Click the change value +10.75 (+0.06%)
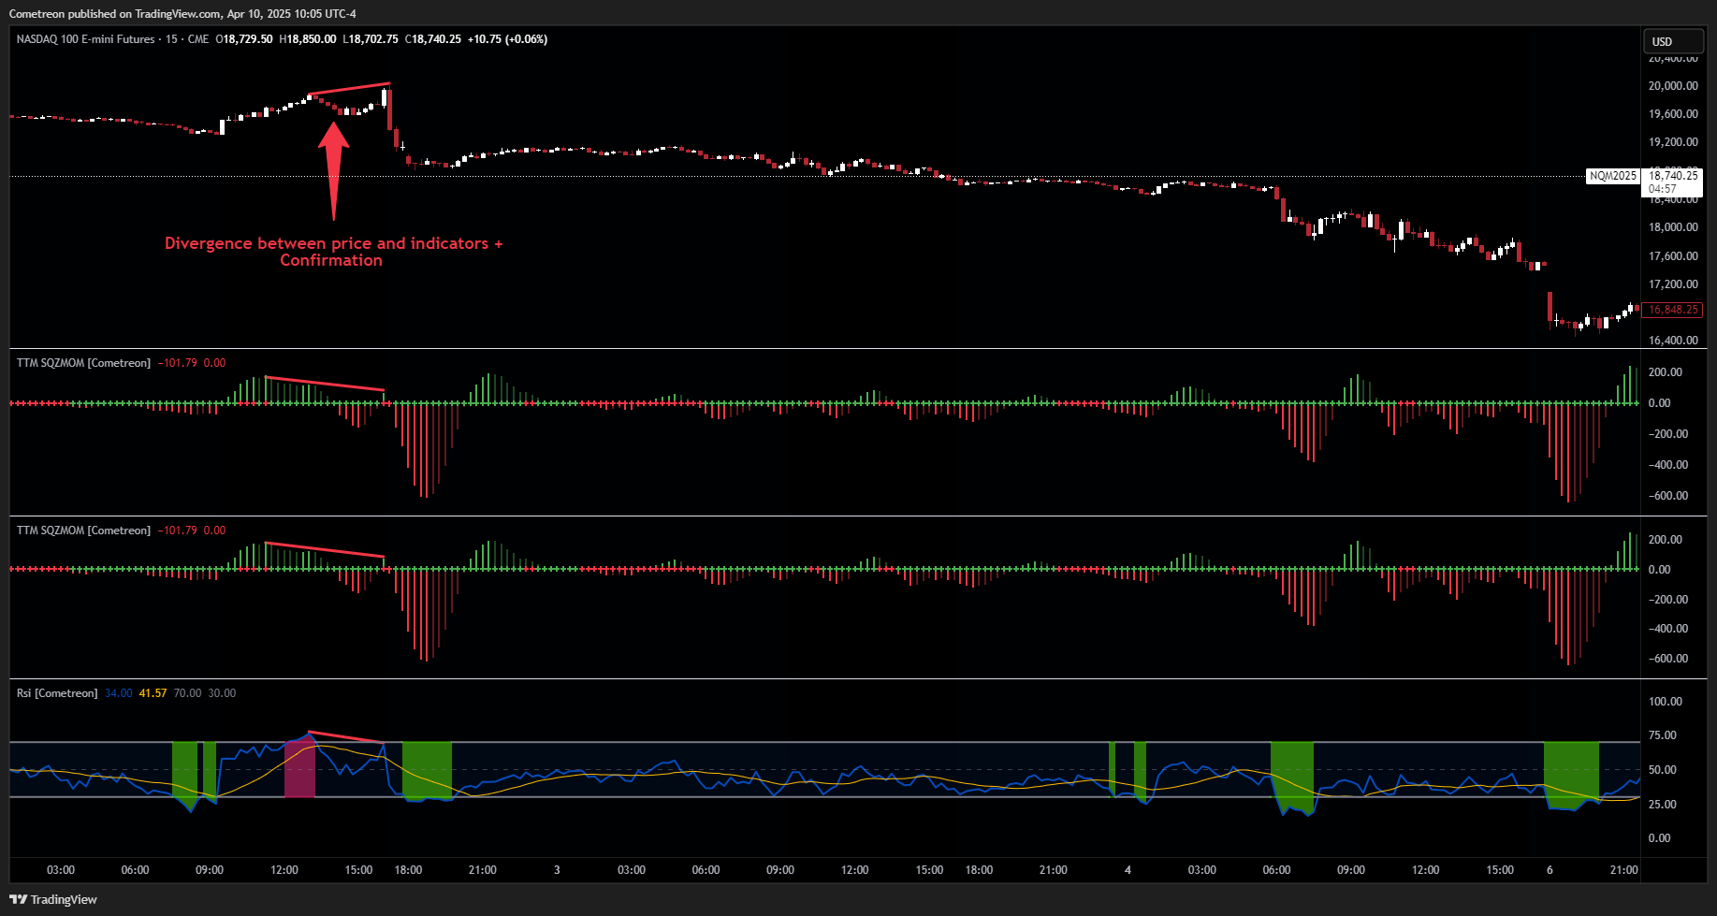Screen dimensions: 1717x916 (508, 39)
